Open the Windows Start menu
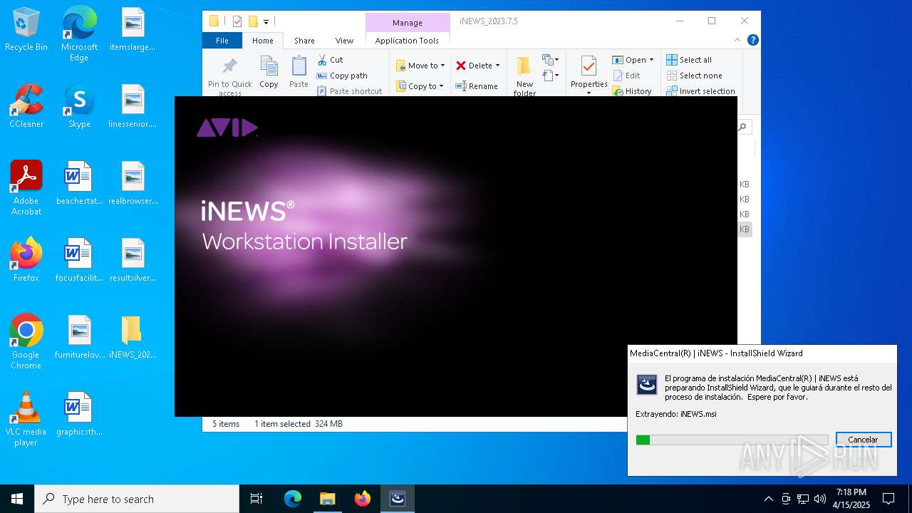 tap(17, 499)
